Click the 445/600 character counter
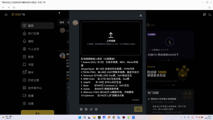The width and height of the screenshot is (213, 120). [x=135, y=100]
